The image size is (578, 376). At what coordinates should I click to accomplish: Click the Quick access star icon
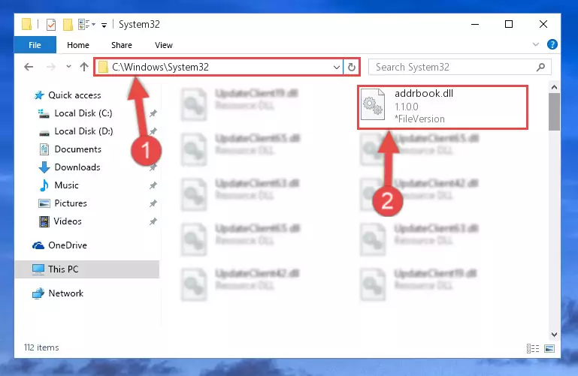[39, 95]
